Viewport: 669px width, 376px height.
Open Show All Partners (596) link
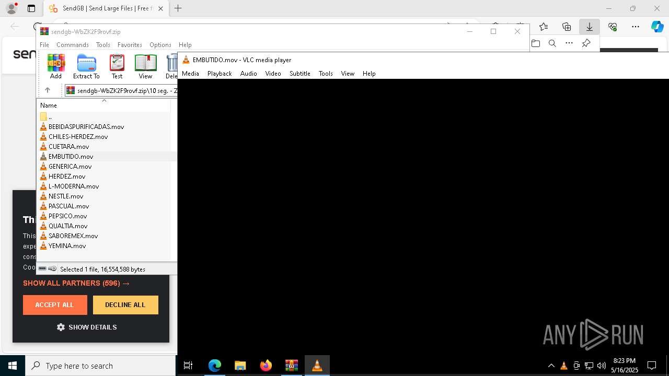pyautogui.click(x=76, y=283)
